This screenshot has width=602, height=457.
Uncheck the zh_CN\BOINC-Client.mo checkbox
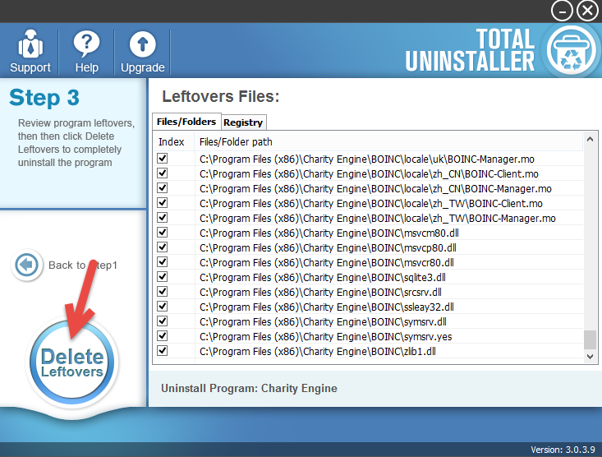[x=163, y=173]
